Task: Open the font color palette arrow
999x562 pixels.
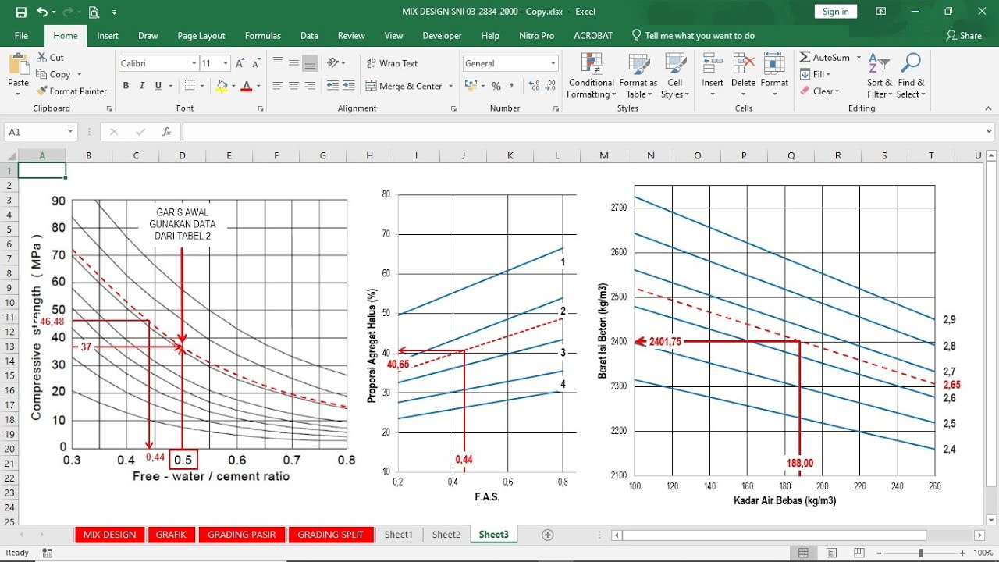Action: (258, 86)
